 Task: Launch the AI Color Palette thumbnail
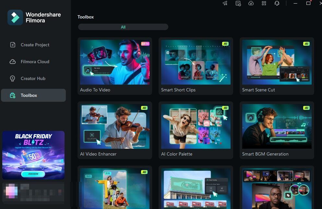coord(196,126)
